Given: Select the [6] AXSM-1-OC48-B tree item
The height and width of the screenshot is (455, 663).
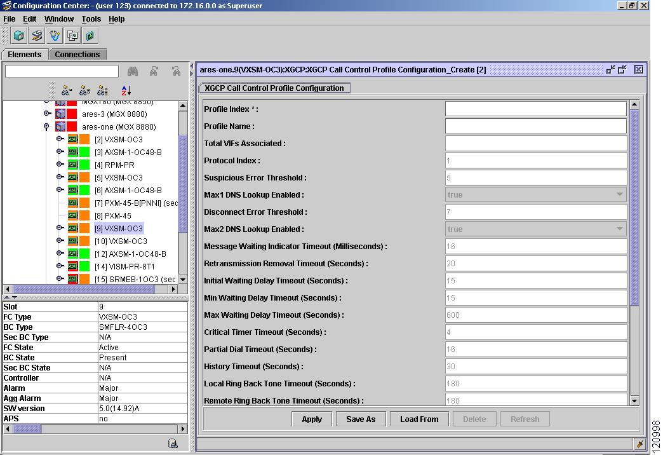Looking at the screenshot, I should point(128,190).
